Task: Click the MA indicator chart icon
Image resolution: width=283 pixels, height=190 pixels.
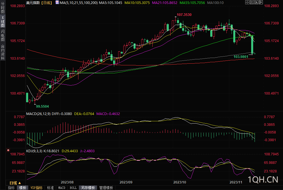Action: pos(57,3)
